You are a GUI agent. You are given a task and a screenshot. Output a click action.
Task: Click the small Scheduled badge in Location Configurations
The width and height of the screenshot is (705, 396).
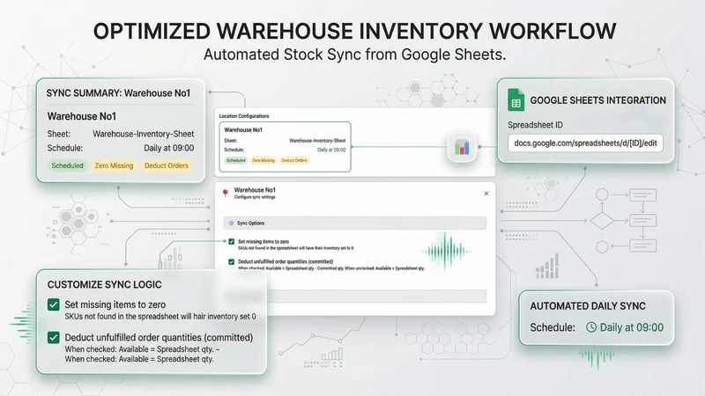pyautogui.click(x=236, y=160)
